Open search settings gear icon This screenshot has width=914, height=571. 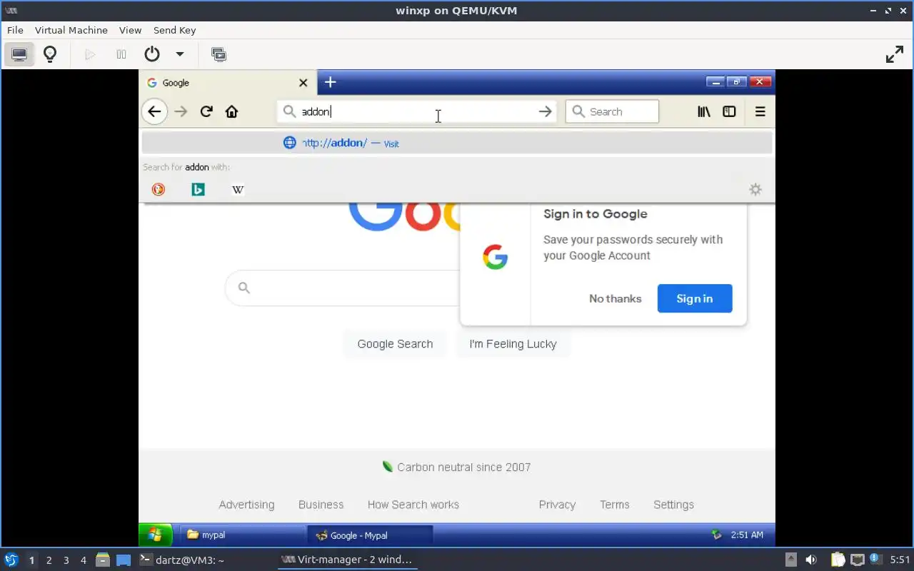tap(755, 189)
